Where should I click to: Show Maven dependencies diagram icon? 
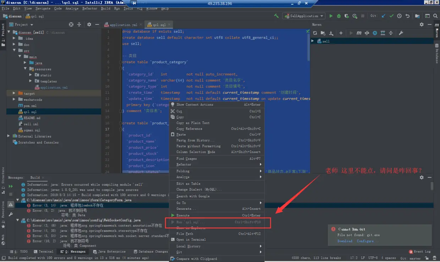383,33
